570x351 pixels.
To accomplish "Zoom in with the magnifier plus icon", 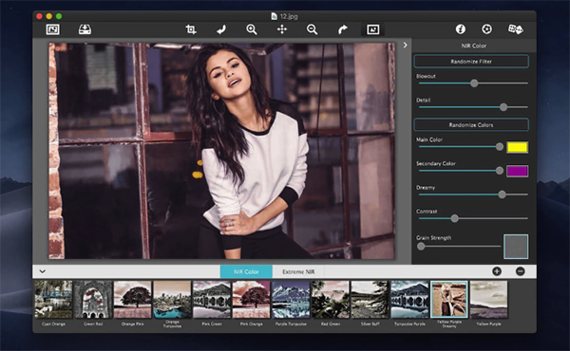I will [x=252, y=29].
